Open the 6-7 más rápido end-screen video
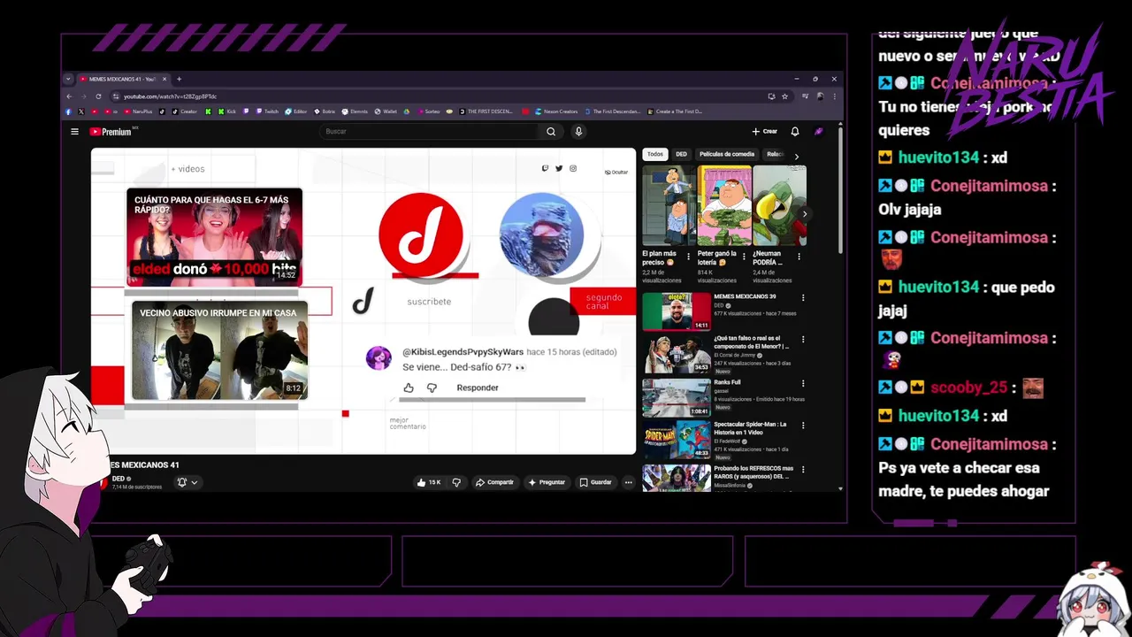 tap(214, 236)
